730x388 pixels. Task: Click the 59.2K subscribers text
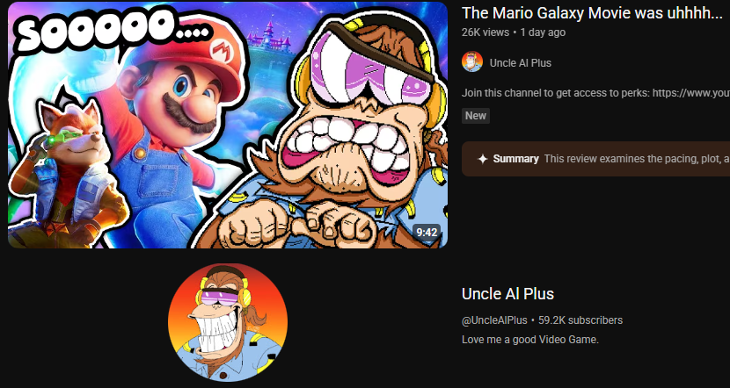[x=580, y=320]
